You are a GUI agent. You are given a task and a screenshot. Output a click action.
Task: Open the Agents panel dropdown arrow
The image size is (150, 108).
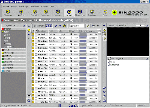click(x=15, y=25)
